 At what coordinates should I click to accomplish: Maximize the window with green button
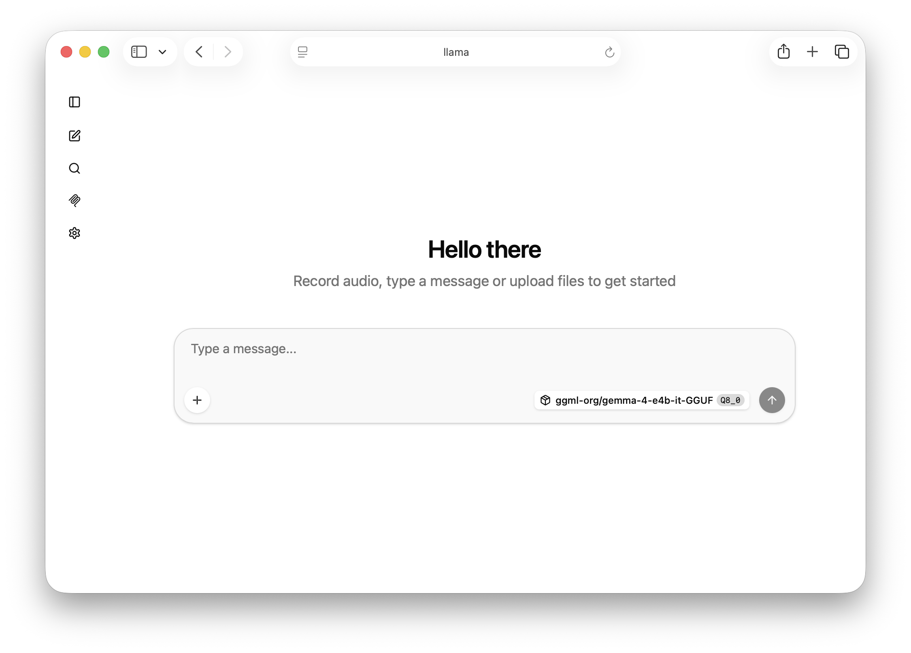pos(104,52)
